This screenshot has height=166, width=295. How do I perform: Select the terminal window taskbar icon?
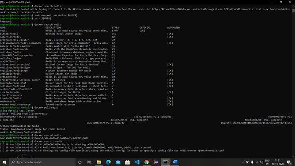[x=166, y=162]
